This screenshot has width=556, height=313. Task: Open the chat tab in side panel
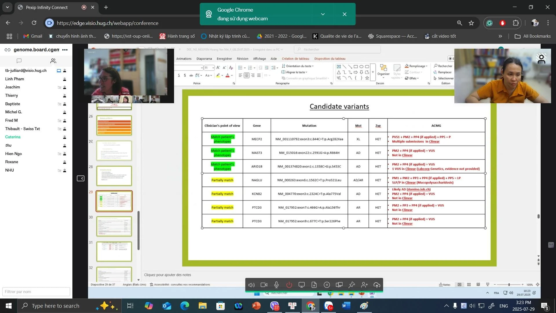(19, 61)
